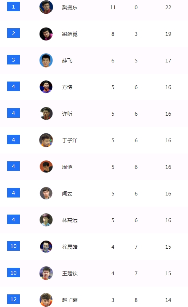Open 梁靖崑's player avatar
This screenshot has width=188, height=307.
pyautogui.click(x=46, y=34)
